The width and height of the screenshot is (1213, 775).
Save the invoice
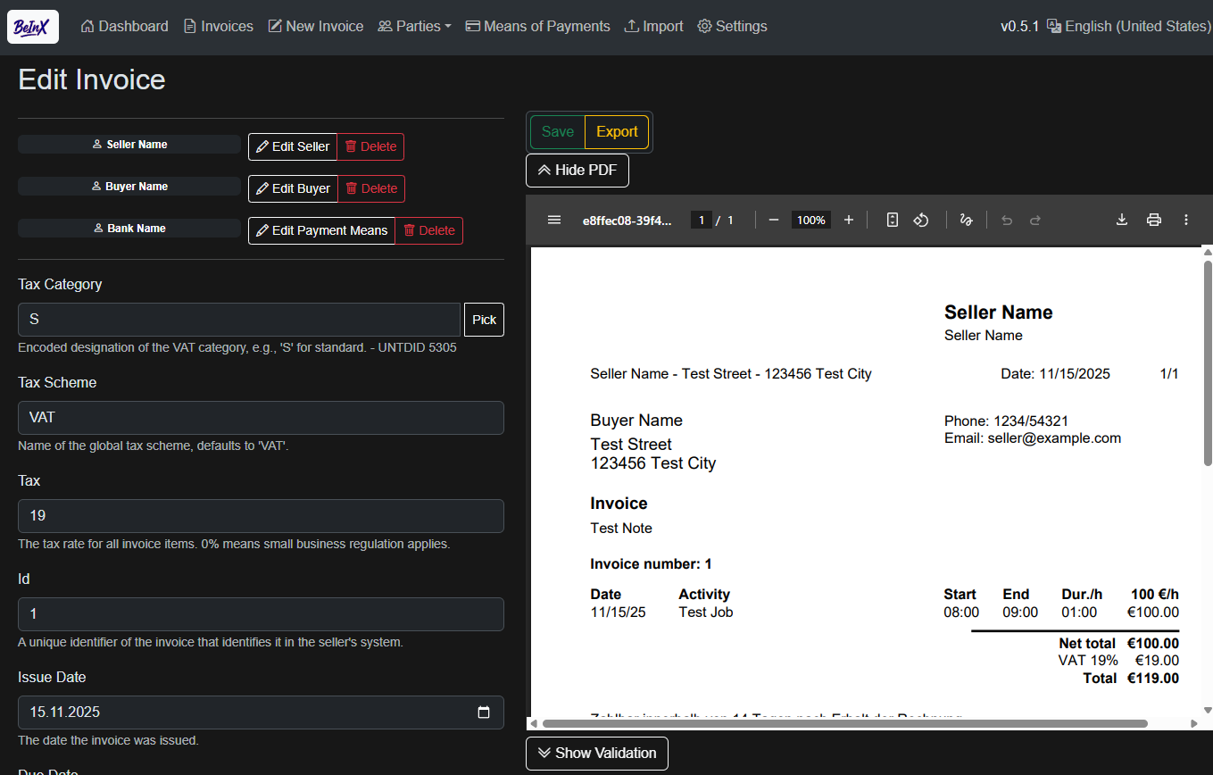(x=557, y=130)
